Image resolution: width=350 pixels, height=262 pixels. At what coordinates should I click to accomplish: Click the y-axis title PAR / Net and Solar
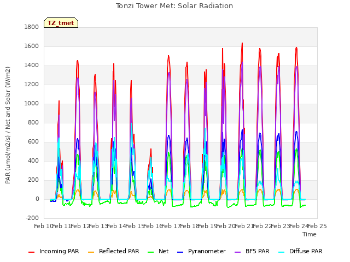pyautogui.click(x=8, y=125)
